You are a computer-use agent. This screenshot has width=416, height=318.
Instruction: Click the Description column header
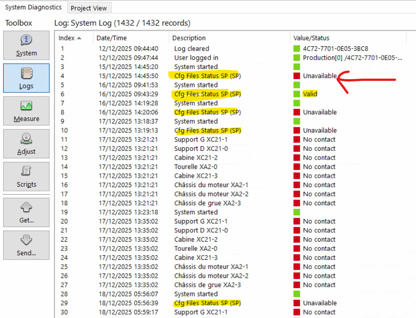point(189,38)
